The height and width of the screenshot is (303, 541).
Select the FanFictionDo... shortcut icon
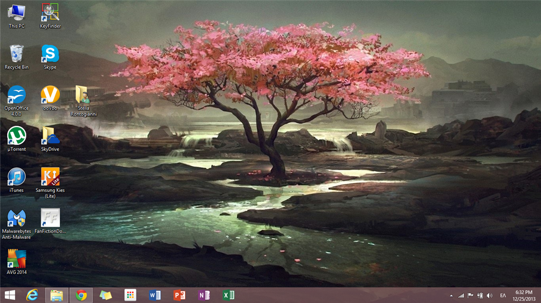click(x=50, y=221)
